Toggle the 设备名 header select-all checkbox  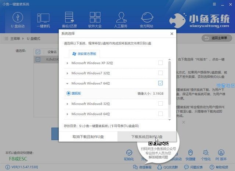(x=38, y=52)
